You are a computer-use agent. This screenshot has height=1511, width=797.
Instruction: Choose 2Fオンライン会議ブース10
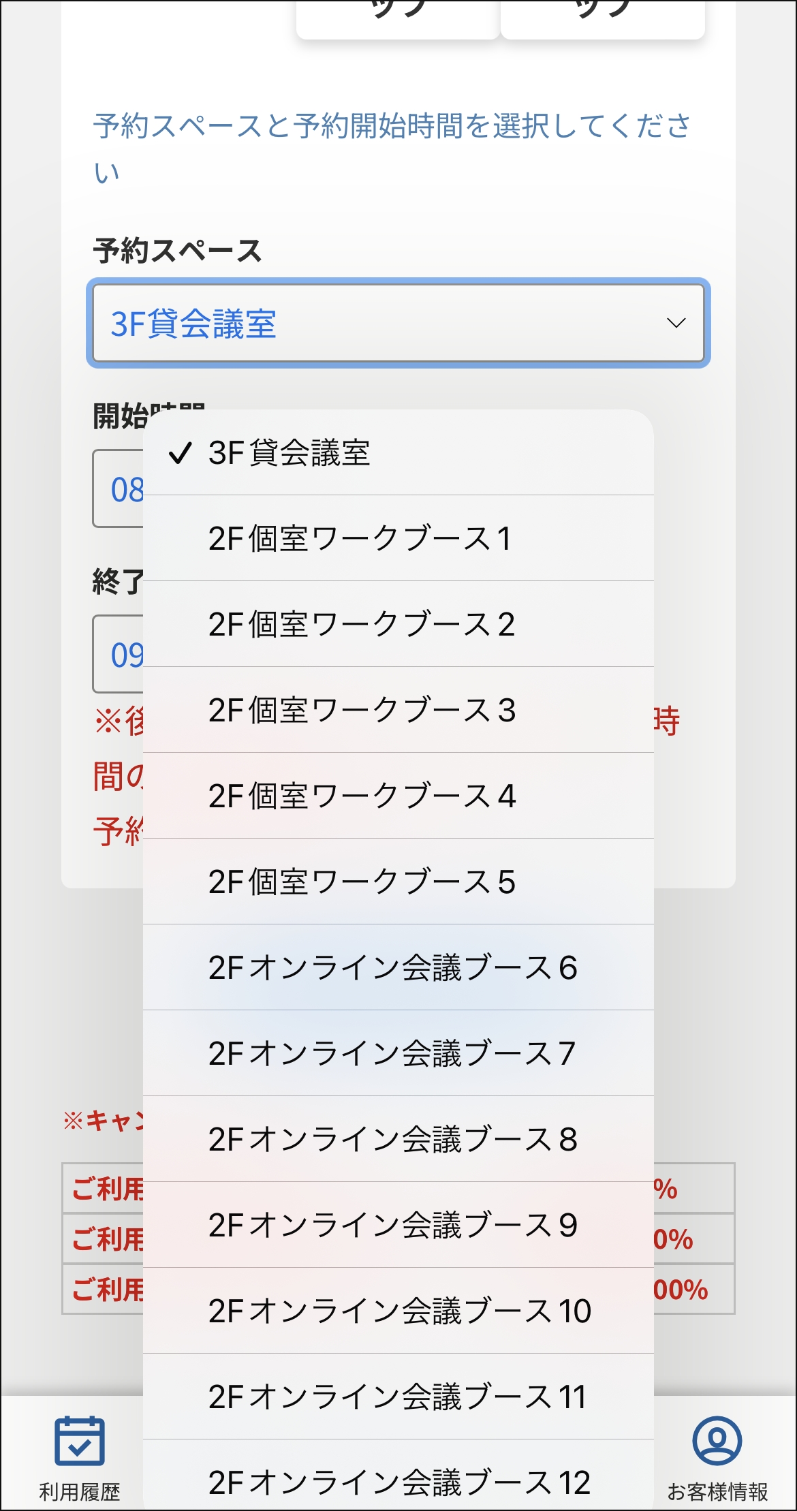(398, 1312)
